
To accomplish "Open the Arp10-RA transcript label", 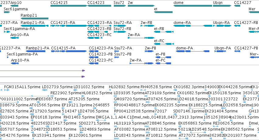I will [x=20, y=35].
